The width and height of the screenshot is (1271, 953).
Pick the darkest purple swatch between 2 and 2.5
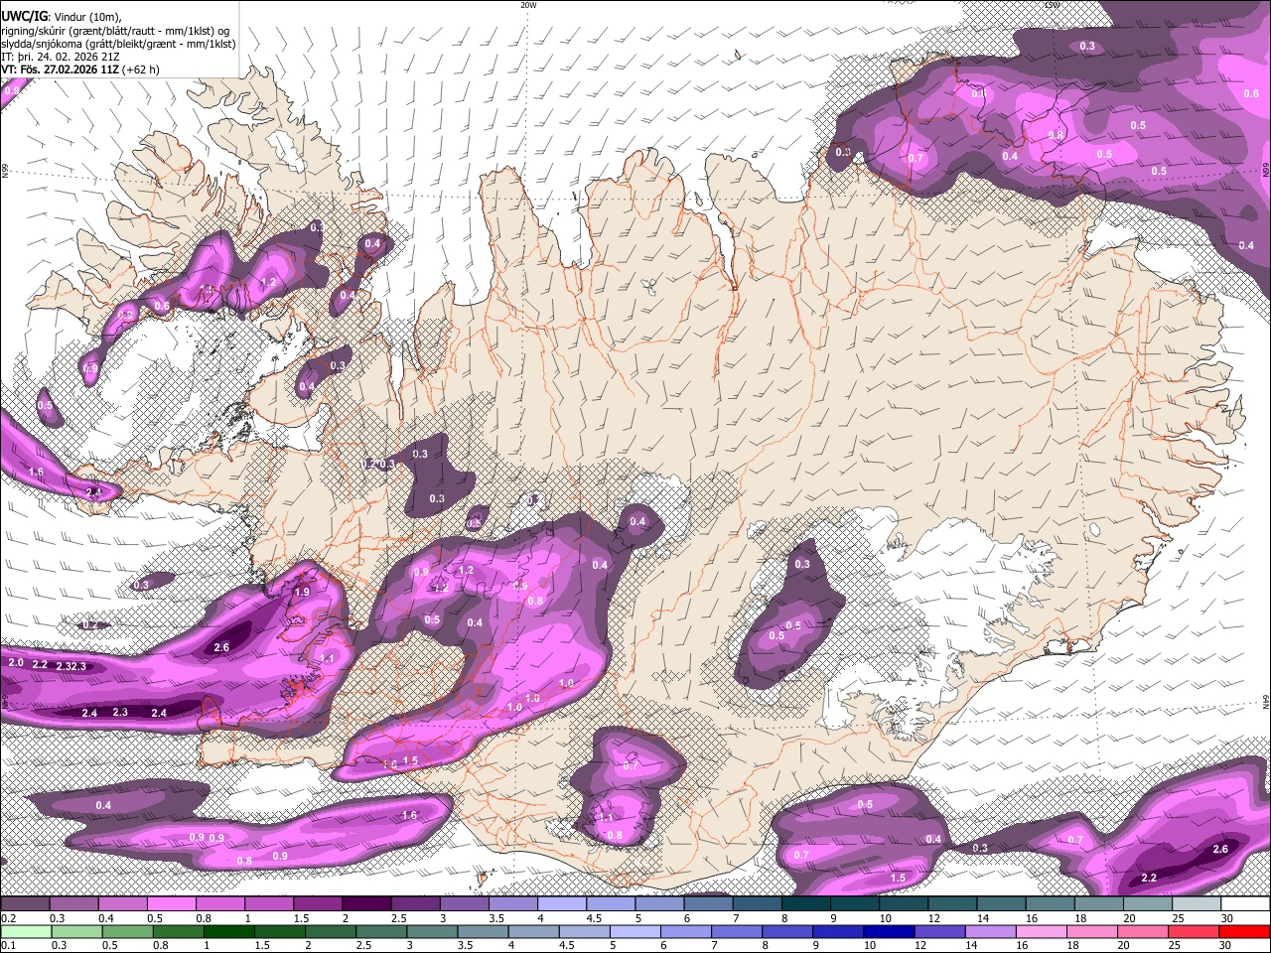pyautogui.click(x=366, y=904)
